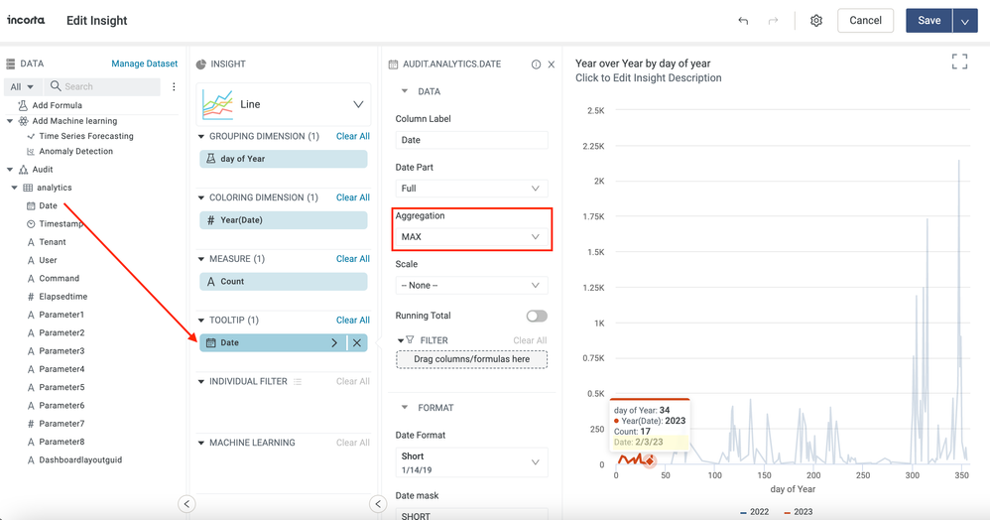Click the Save button
The height and width of the screenshot is (520, 990).
point(928,21)
